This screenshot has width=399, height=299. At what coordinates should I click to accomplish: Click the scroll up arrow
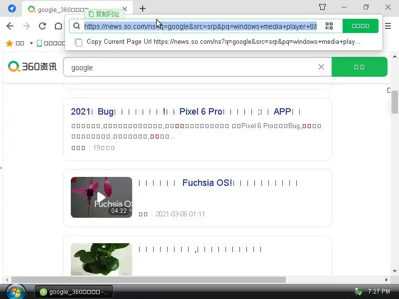395,56
